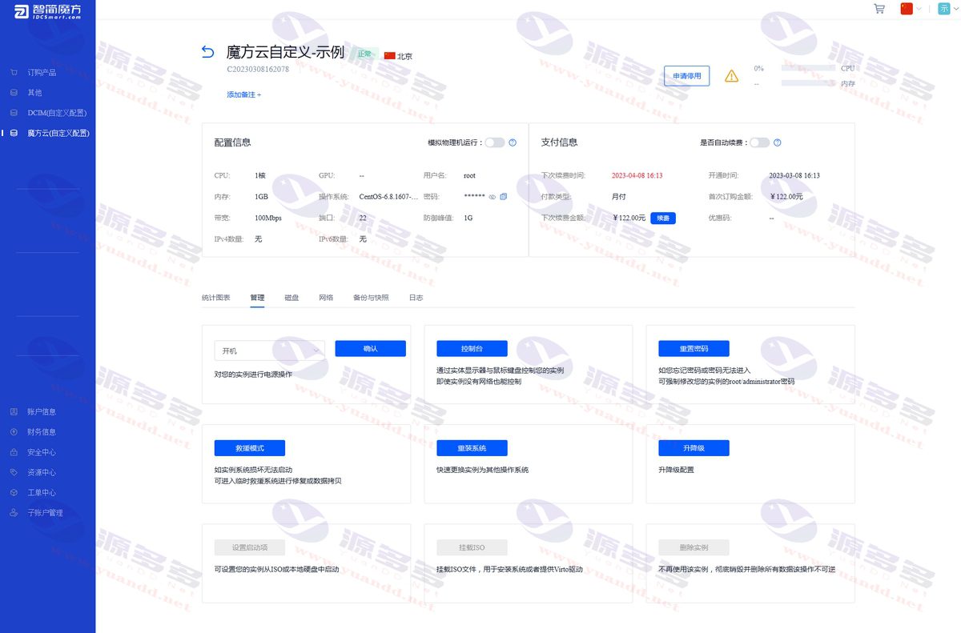This screenshot has width=961, height=633.
Task: Click the help icon beside 模拟物理机运行
Action: [513, 142]
